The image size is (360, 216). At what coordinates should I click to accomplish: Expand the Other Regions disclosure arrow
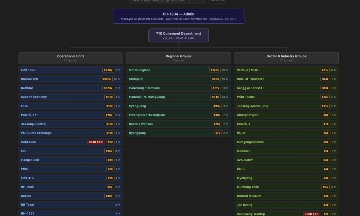point(227,70)
